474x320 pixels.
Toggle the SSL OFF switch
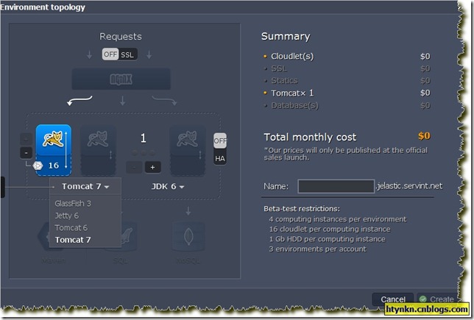tap(120, 54)
